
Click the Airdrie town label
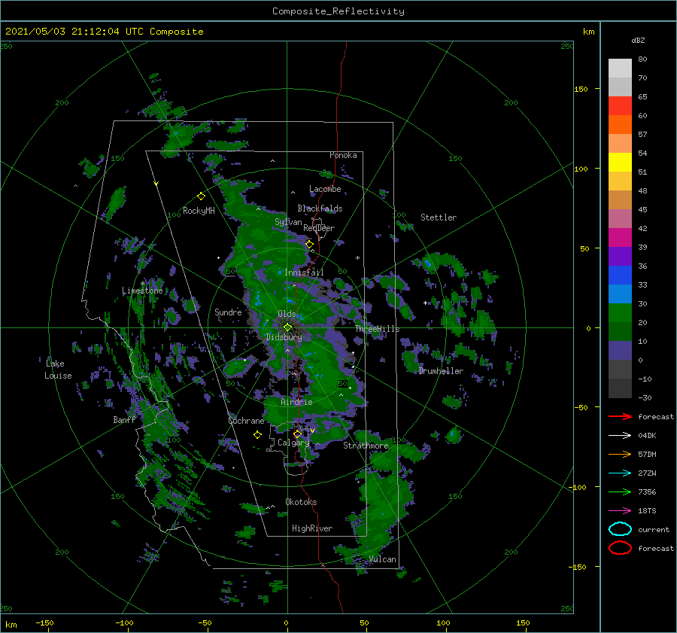[x=296, y=402]
